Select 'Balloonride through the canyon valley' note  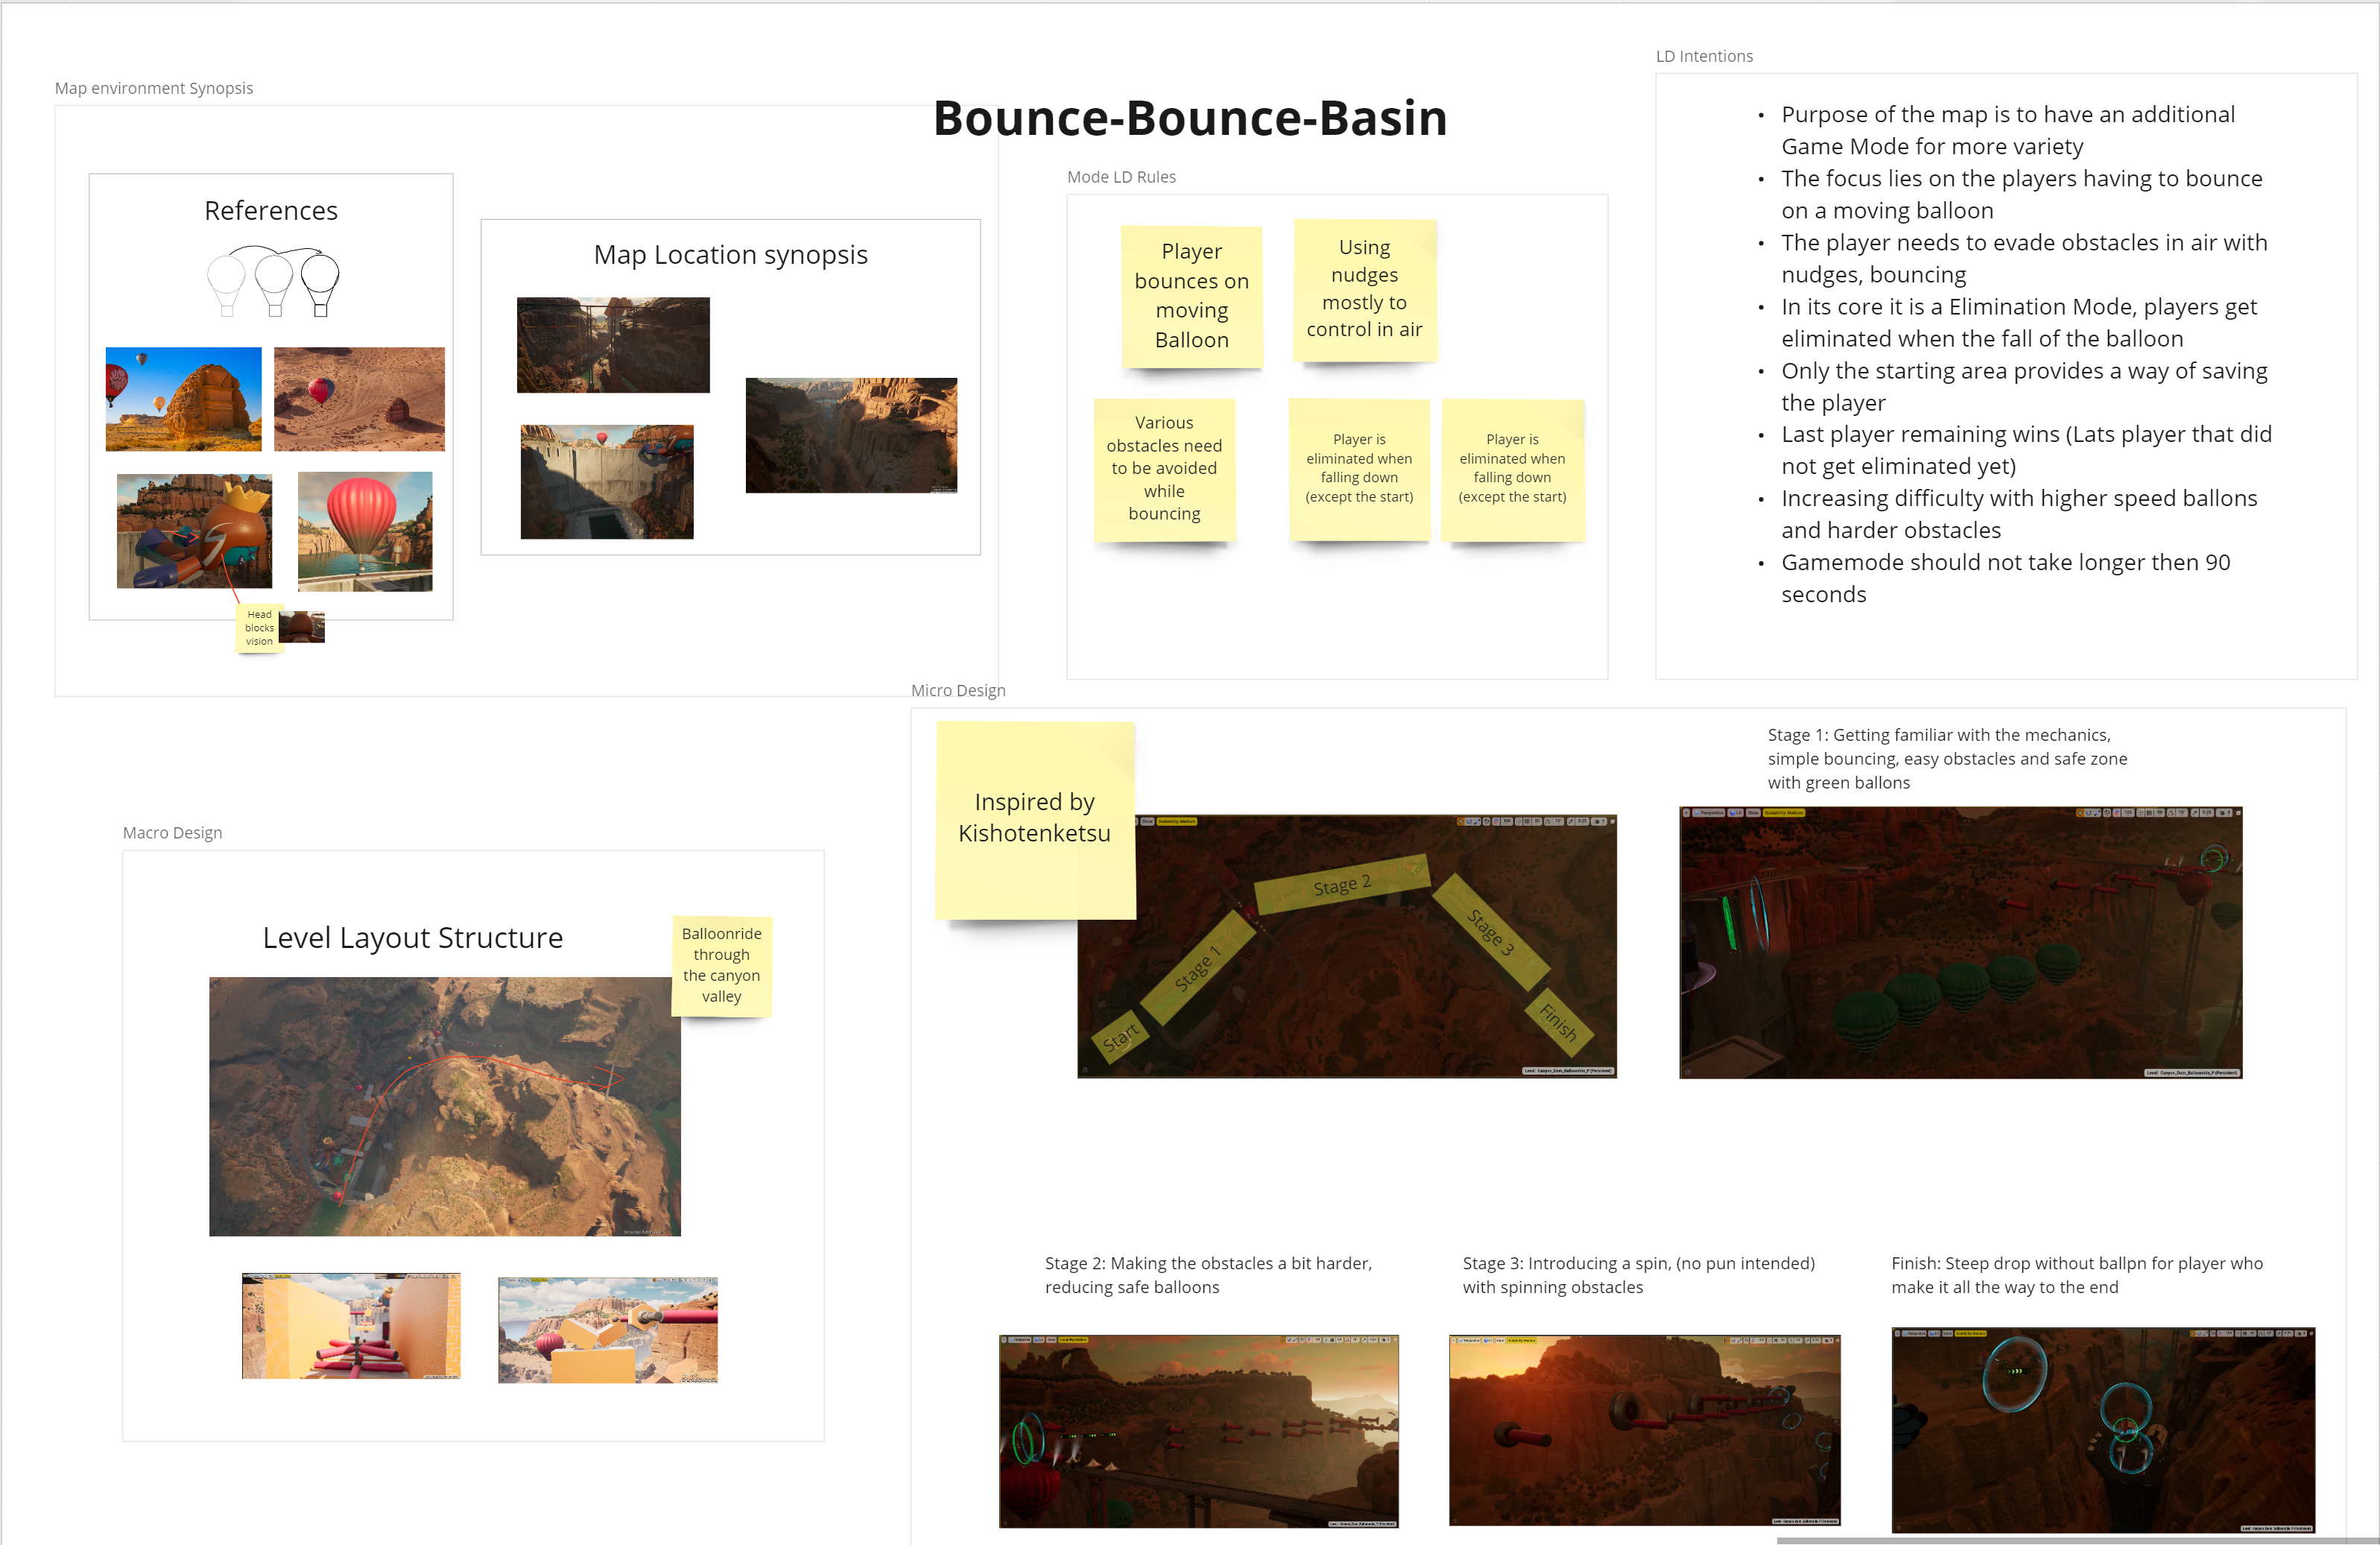coord(721,965)
